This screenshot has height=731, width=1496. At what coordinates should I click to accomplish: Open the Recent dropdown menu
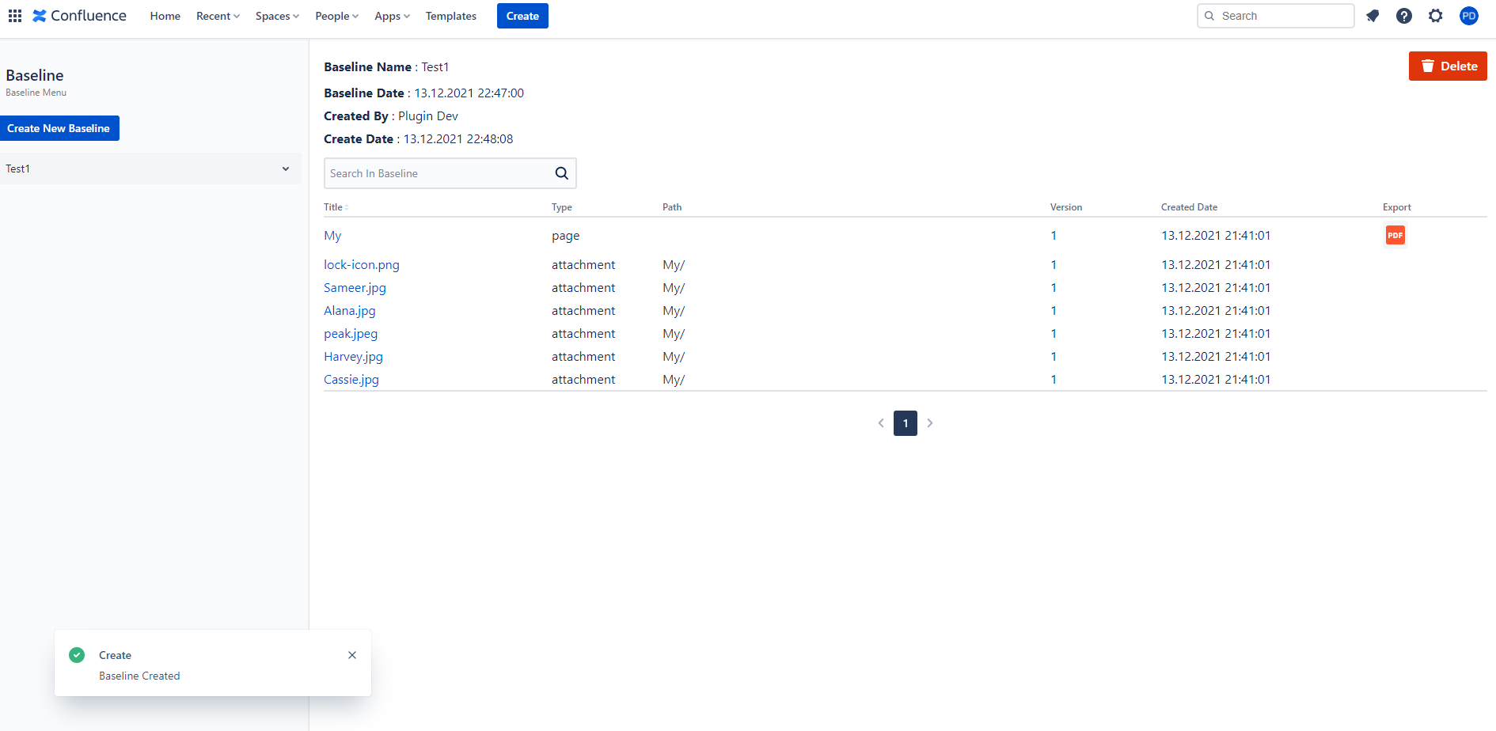tap(218, 16)
